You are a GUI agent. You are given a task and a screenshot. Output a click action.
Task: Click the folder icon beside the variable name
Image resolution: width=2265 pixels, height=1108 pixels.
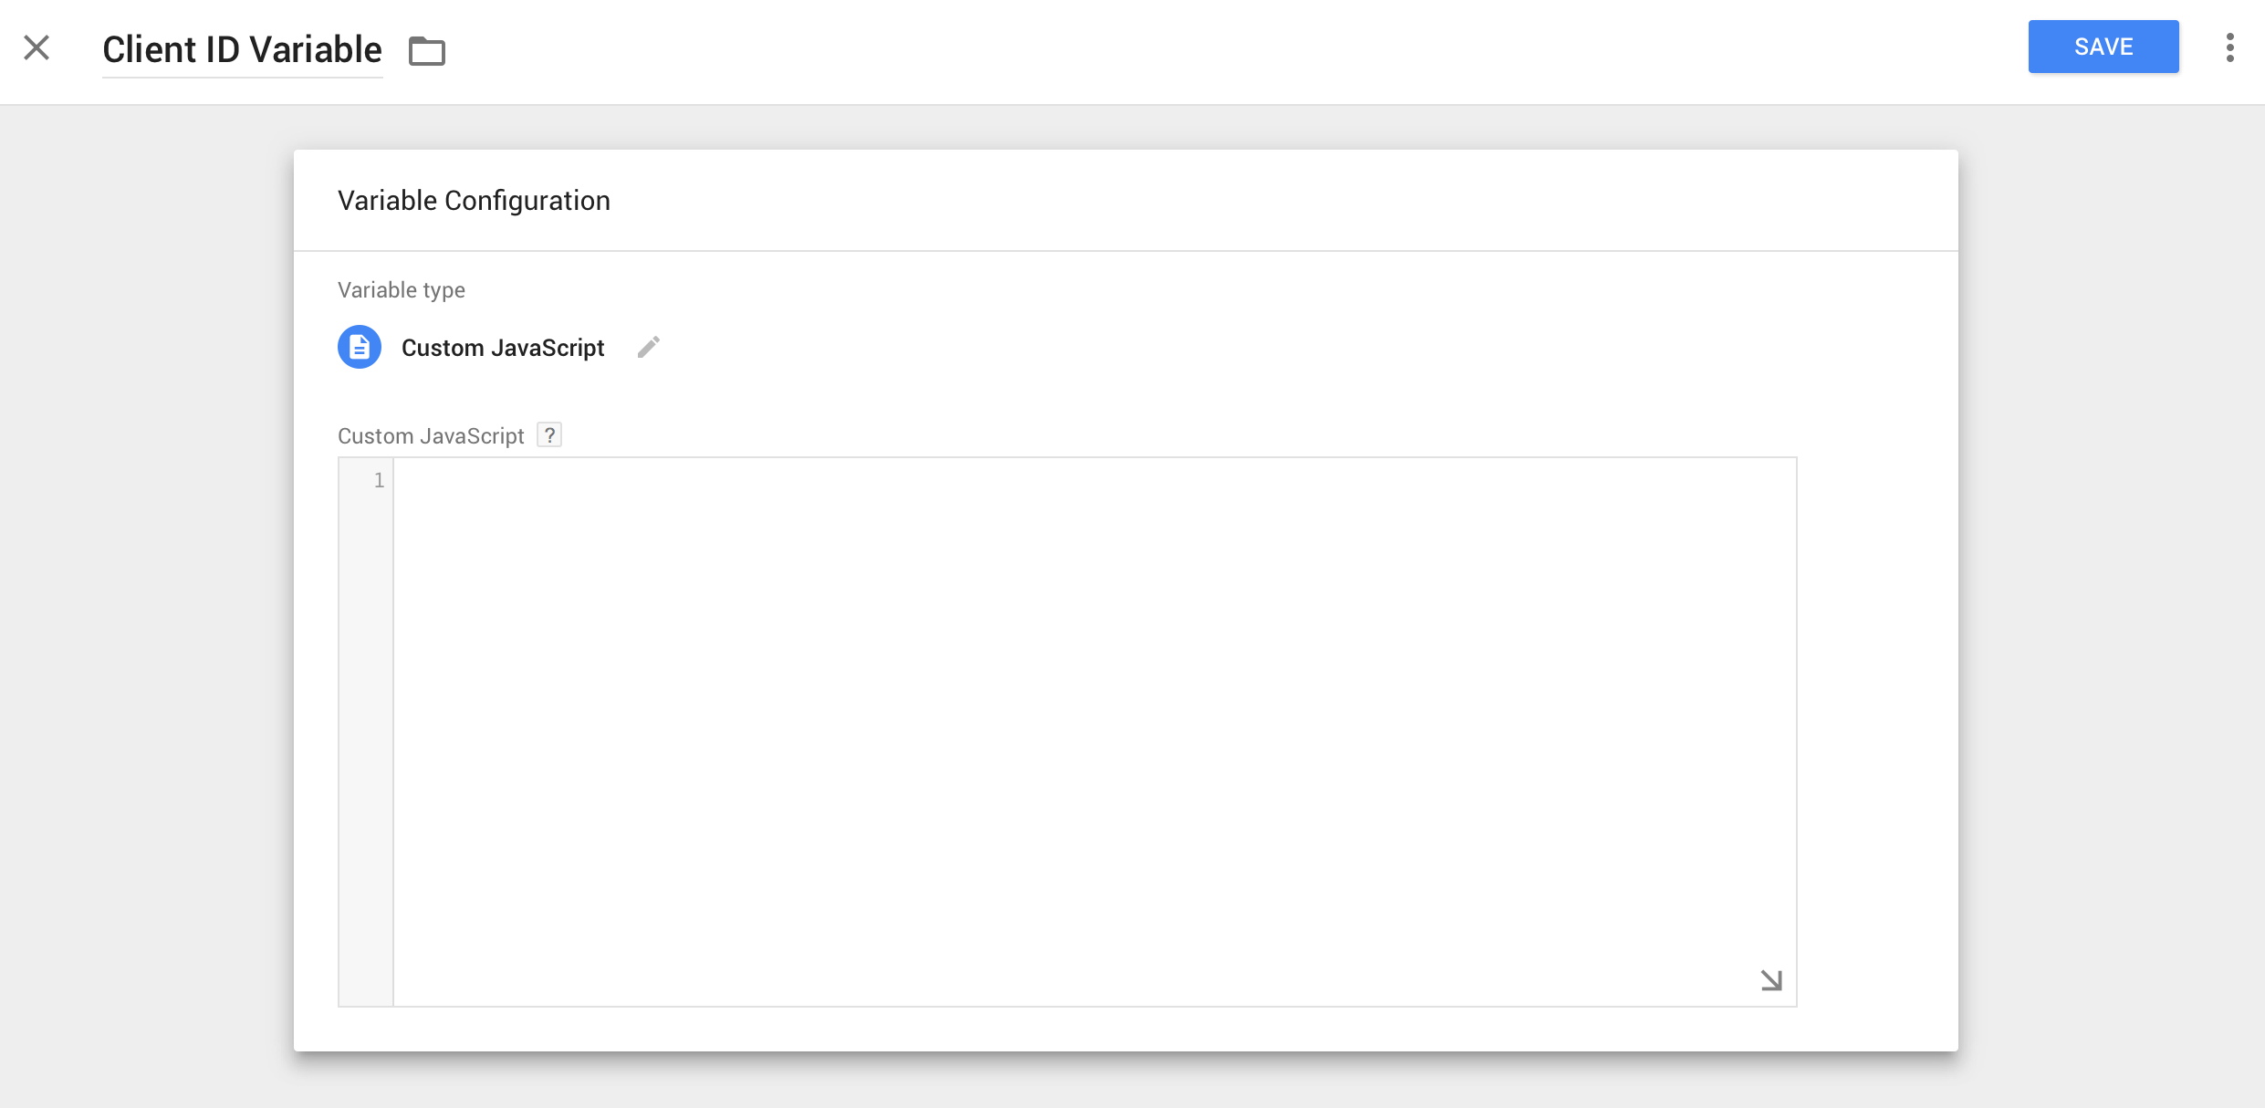pos(426,51)
